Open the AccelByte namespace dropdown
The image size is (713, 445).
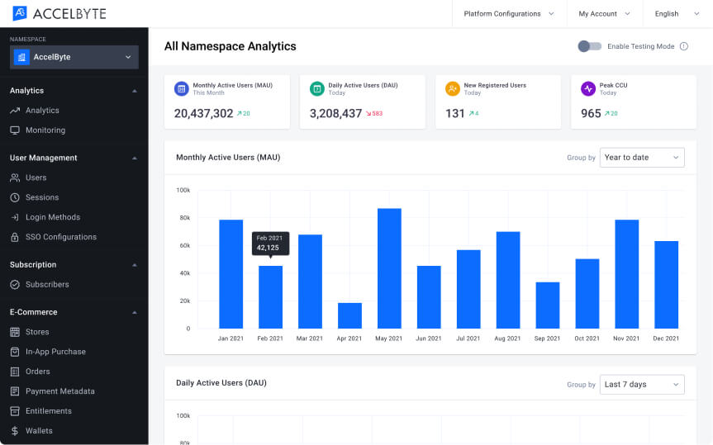coord(74,57)
